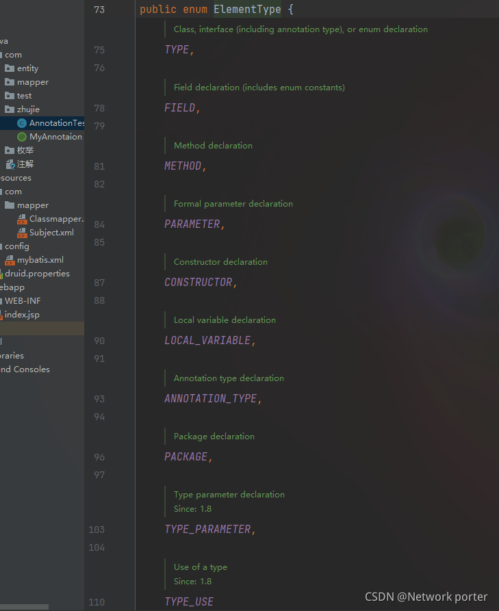Viewport: 499px width, 611px height.
Task: Click the 'Constructor declaration' doc comment
Action: (220, 262)
